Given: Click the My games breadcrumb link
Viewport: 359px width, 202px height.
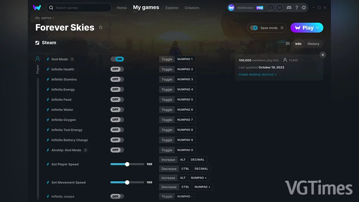Looking at the screenshot, I should point(43,18).
